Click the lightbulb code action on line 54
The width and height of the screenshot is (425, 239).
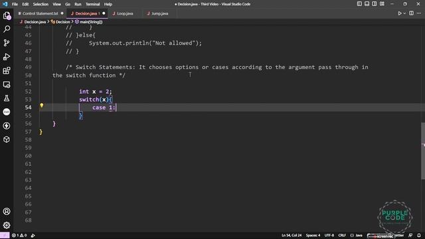41,106
